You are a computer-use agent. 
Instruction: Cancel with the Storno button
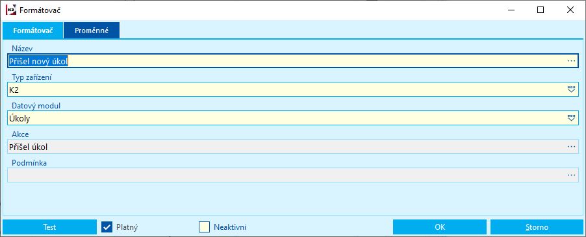pos(537,227)
